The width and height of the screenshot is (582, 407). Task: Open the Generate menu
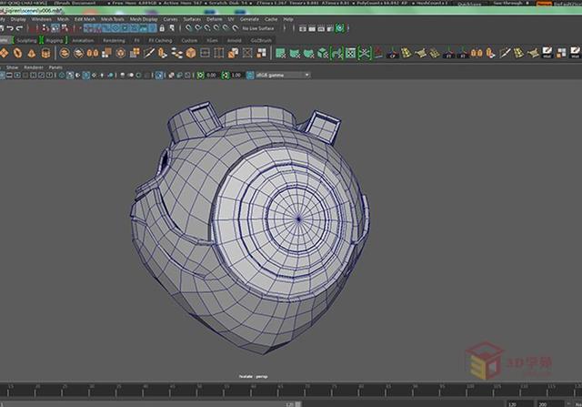(249, 19)
